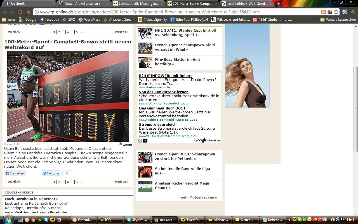Open the orange RSS feed icon in address bar
Screen dimensions: 358x224
(324, 12)
